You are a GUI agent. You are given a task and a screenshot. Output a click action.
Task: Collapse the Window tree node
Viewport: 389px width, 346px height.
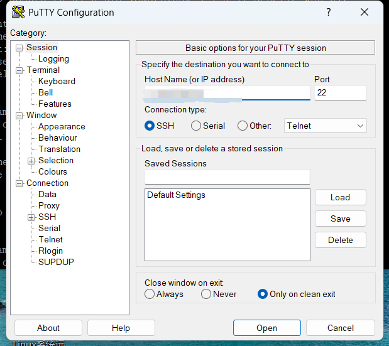tap(19, 116)
